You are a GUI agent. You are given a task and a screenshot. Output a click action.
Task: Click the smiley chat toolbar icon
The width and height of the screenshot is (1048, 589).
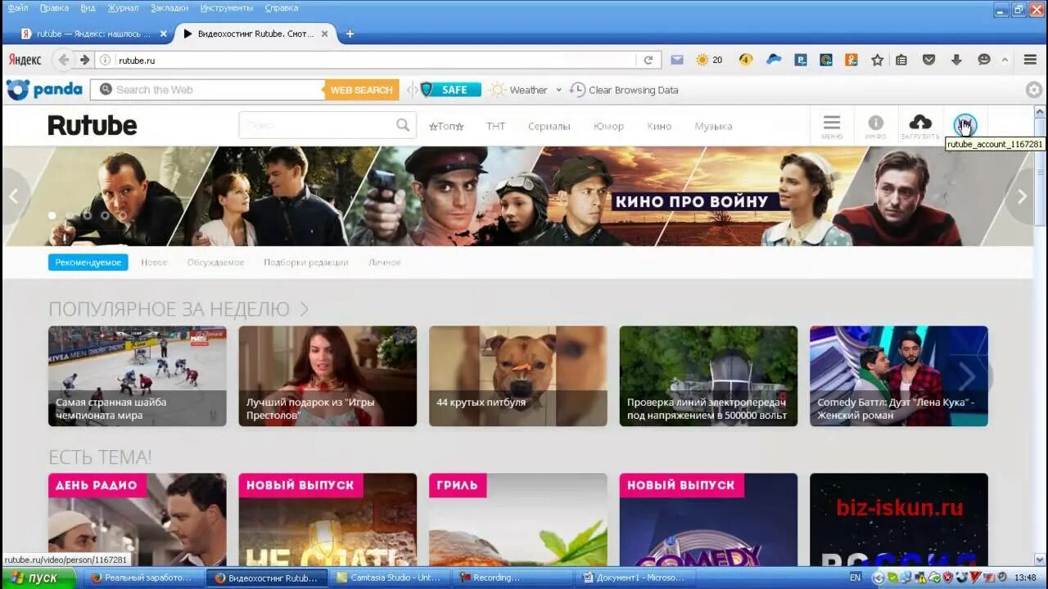(984, 60)
